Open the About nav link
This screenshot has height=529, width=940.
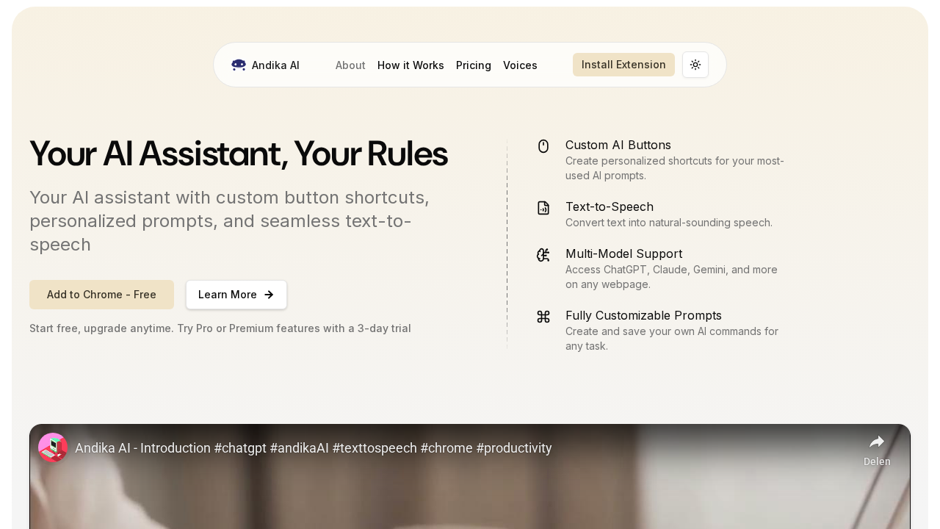[x=350, y=65]
